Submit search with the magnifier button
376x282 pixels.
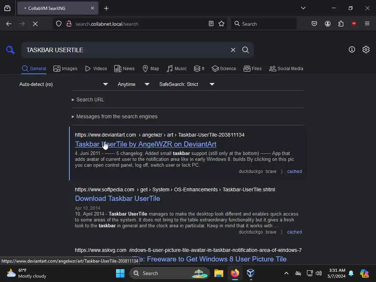tap(246, 50)
